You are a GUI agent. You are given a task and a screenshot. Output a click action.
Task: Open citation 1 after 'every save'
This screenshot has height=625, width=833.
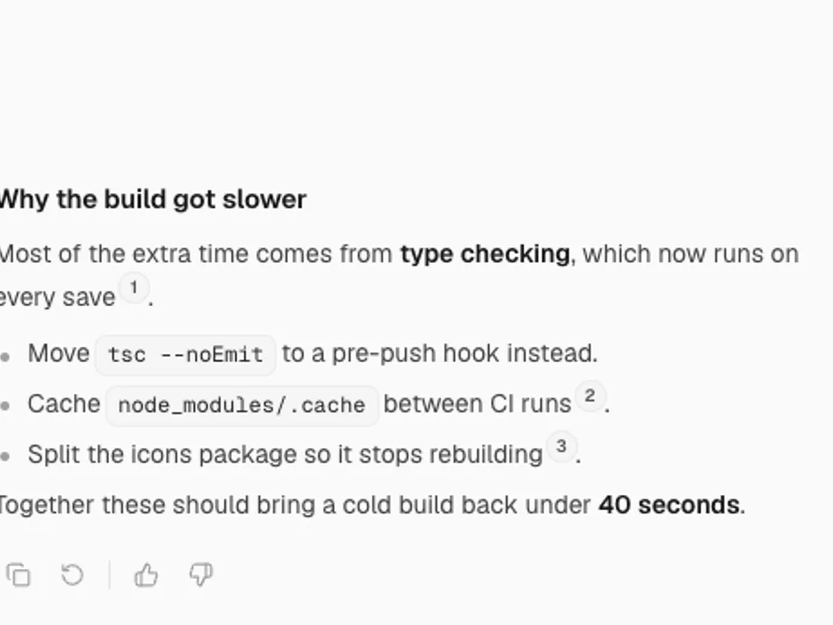pyautogui.click(x=134, y=288)
